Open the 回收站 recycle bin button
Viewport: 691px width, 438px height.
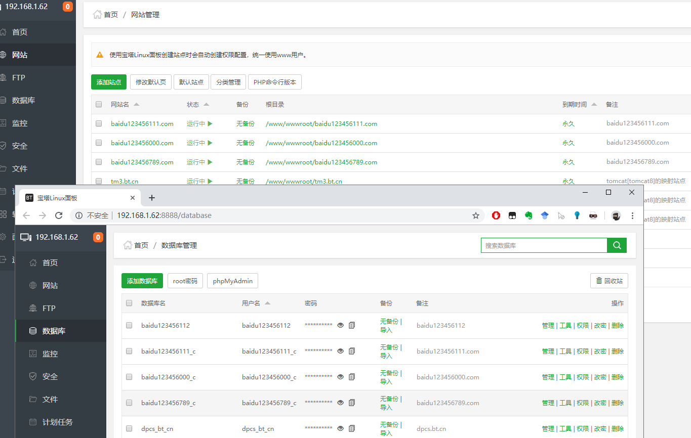[x=609, y=281]
